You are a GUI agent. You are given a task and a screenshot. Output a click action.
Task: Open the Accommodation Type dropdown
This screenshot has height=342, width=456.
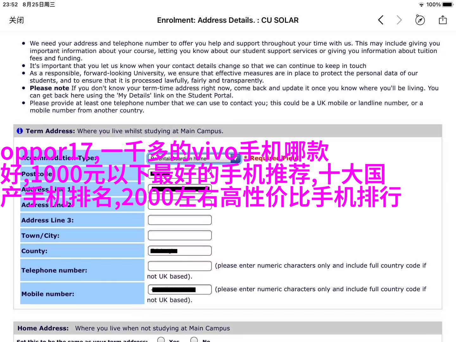coord(194,158)
